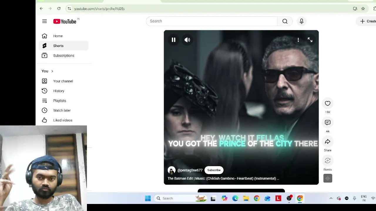Image resolution: width=376 pixels, height=211 pixels.
Task: Go back with the browser back arrow
Action: point(41,8)
